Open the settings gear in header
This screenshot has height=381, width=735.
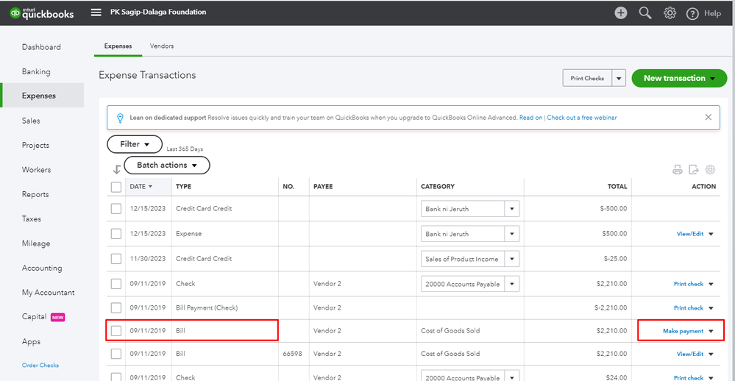[670, 13]
